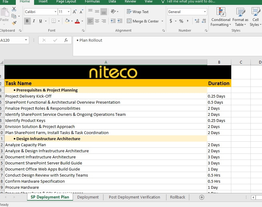Viewport: 262px width, 207px height.
Task: Confirm formula entry checkmark
Action: click(55, 40)
